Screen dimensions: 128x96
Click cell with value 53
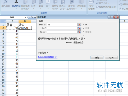13,47
